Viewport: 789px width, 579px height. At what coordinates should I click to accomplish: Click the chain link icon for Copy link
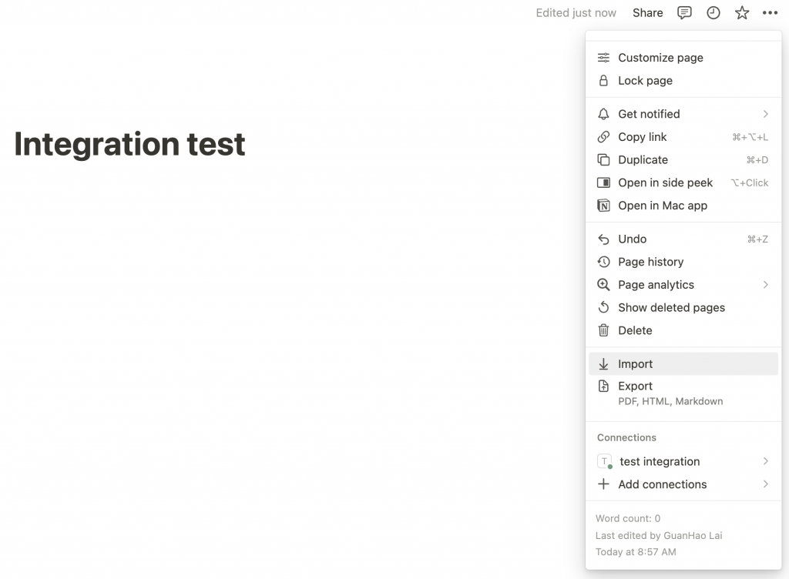[x=603, y=137]
